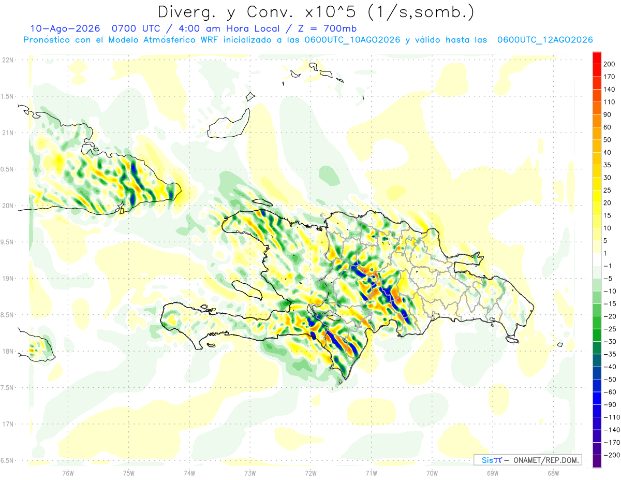Viewport: 621px width, 480px height.
Task: Click the legend value '-40'
Action: tap(610, 367)
